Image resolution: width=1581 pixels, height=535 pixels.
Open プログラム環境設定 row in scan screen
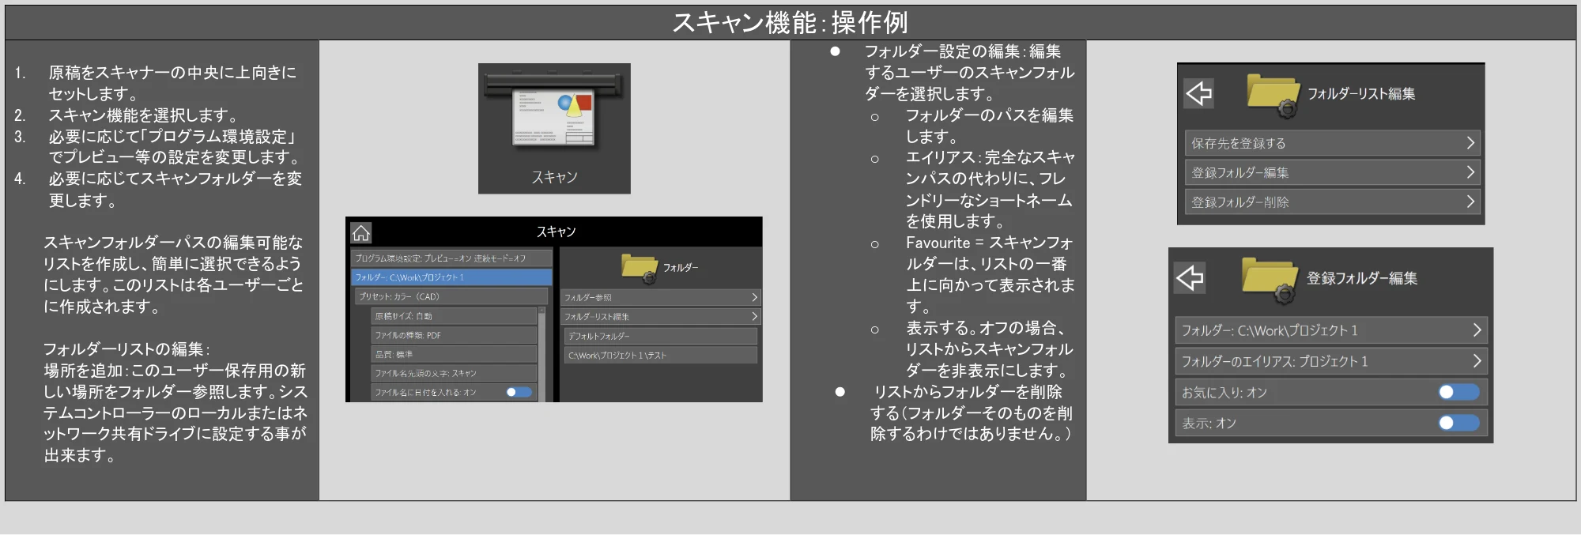point(451,258)
